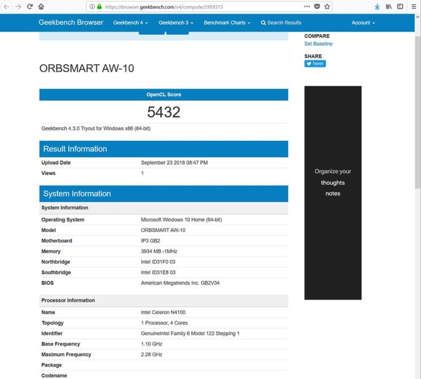This screenshot has width=421, height=379.
Task: Click the OpenCL Score header bar
Action: pyautogui.click(x=164, y=95)
